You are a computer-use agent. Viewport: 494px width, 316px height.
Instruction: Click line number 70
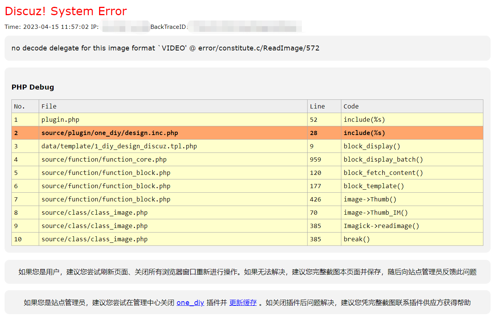[324, 212]
